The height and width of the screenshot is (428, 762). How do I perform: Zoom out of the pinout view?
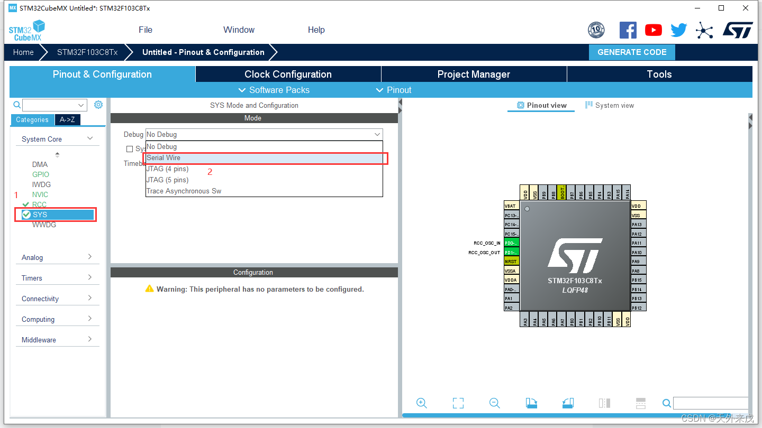pyautogui.click(x=495, y=403)
